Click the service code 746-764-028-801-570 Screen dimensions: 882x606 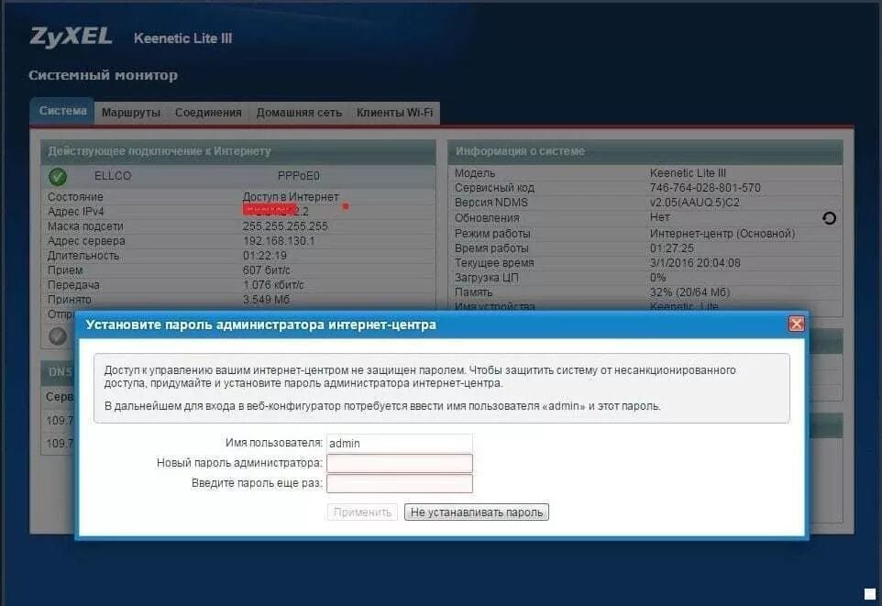point(705,188)
